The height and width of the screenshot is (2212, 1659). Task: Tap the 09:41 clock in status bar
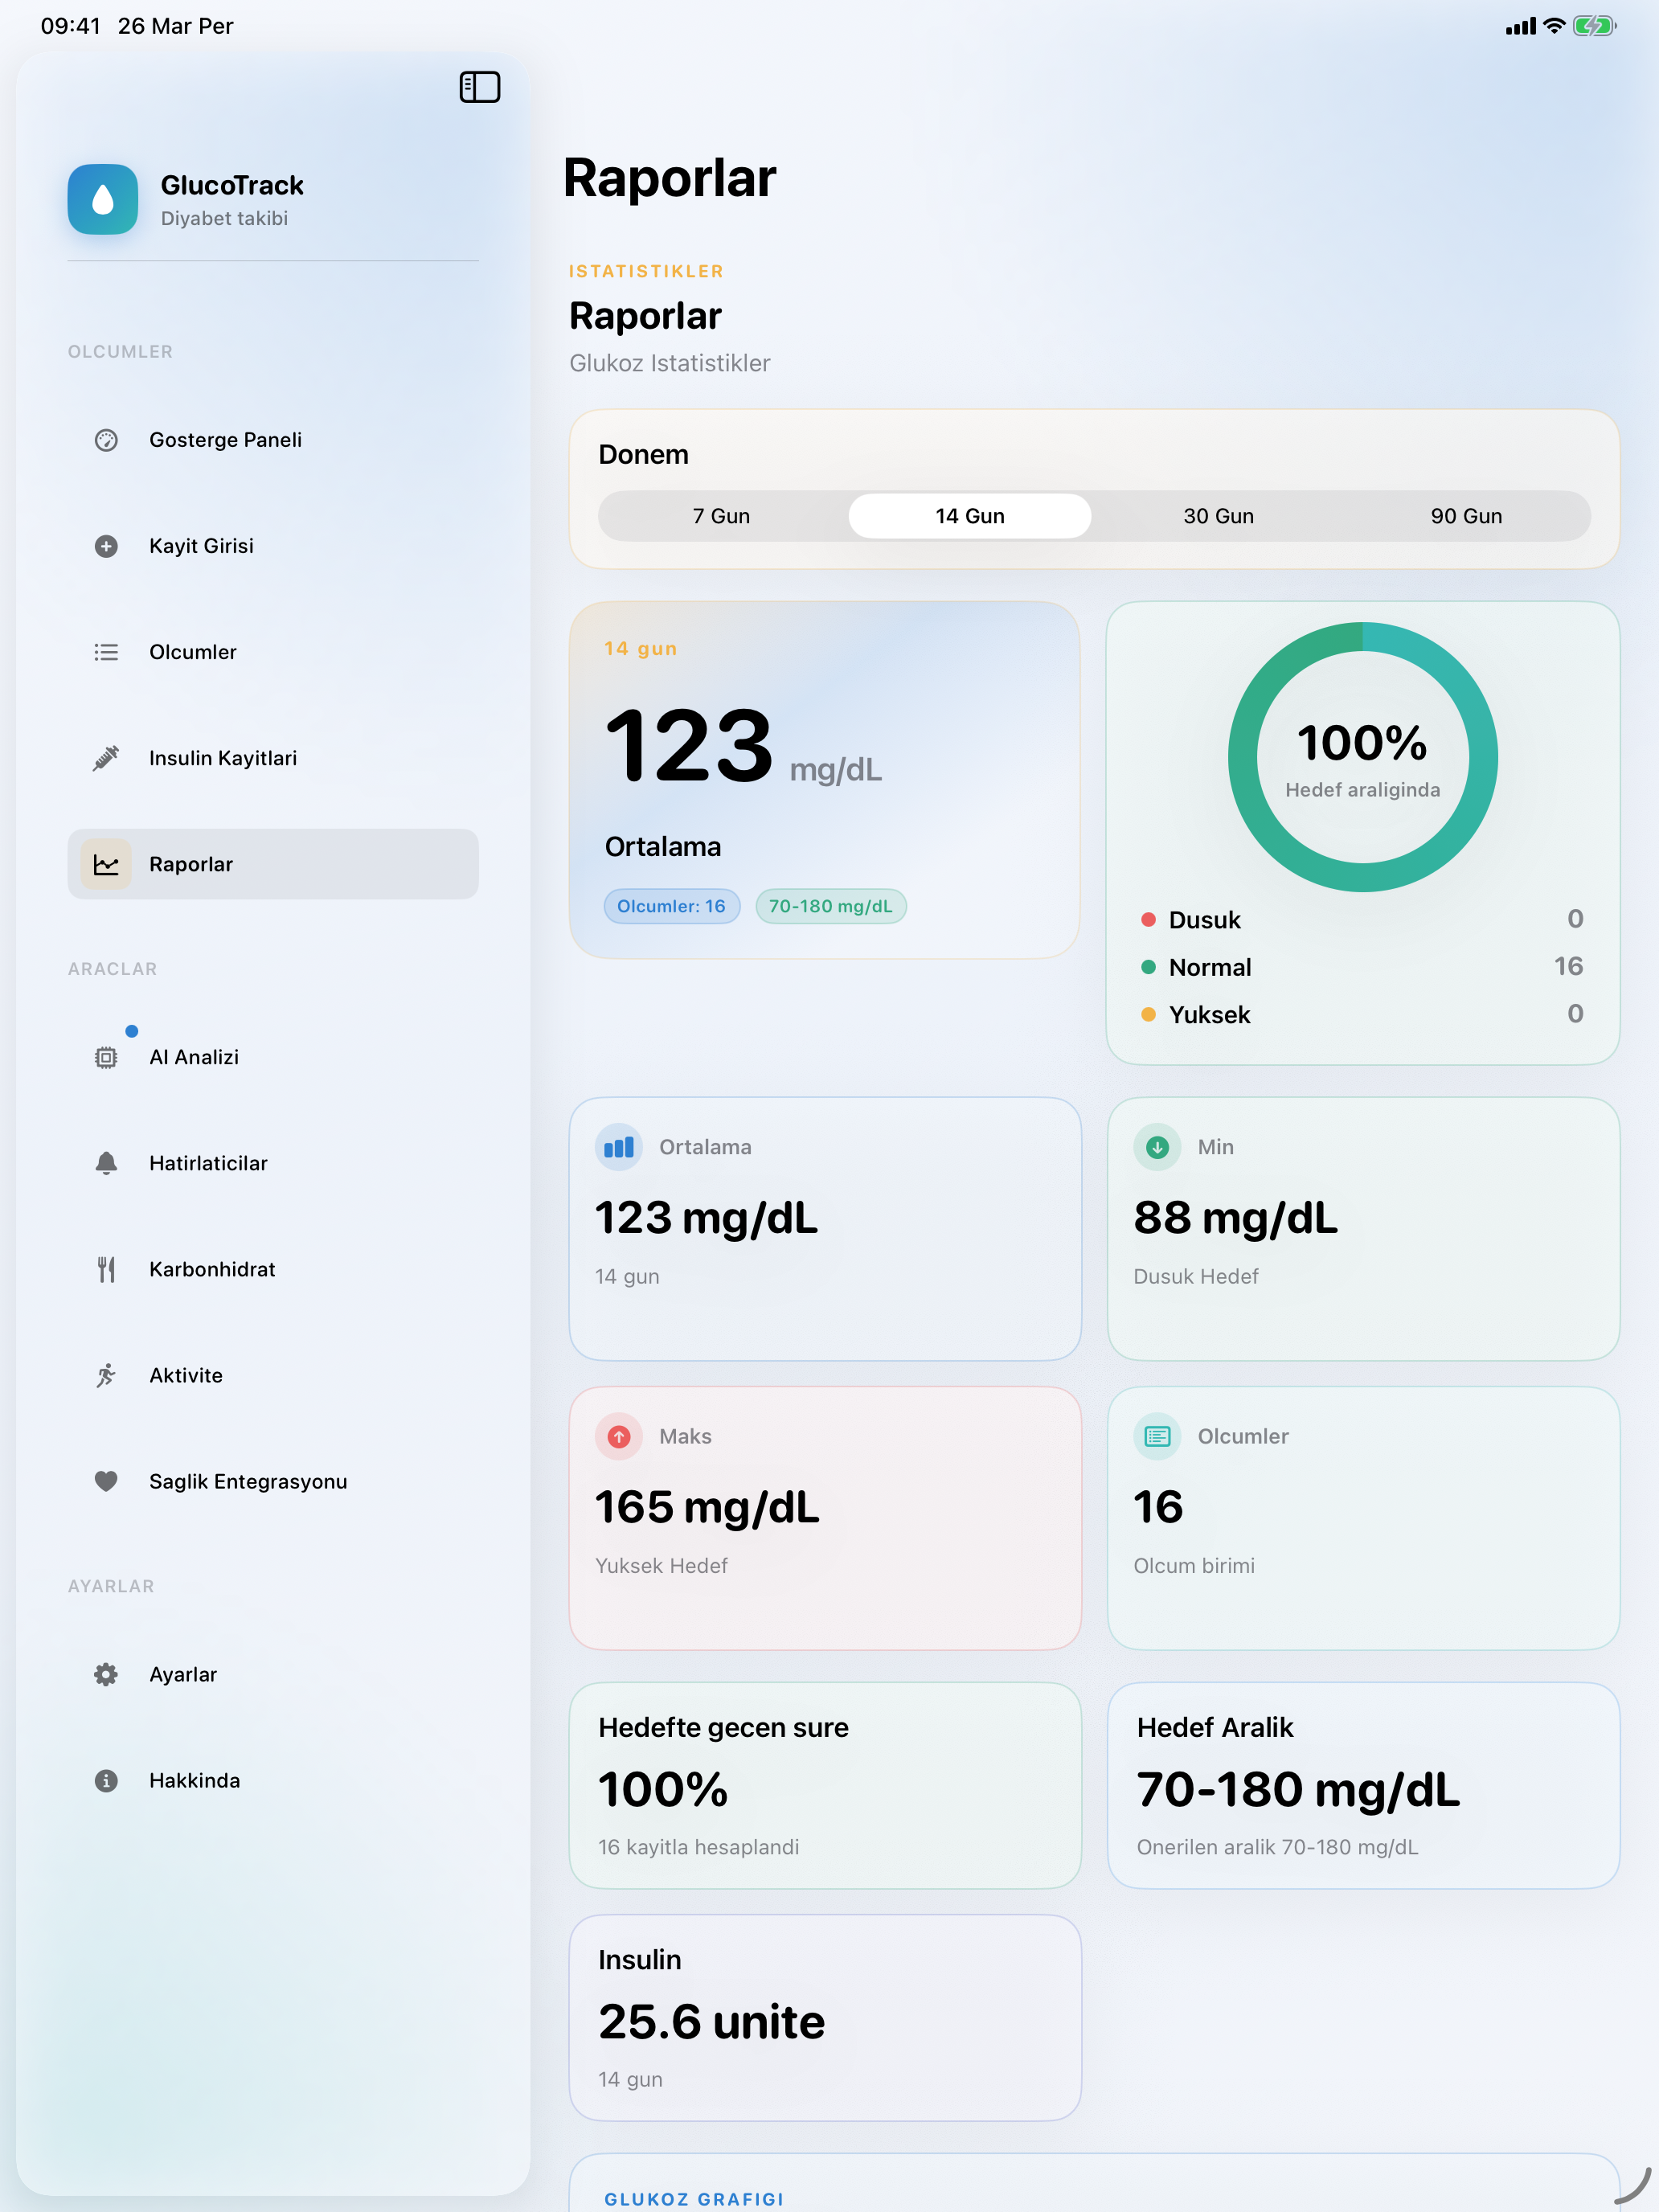click(70, 26)
